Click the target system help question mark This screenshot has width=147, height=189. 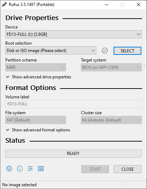pyautogui.click(x=144, y=66)
